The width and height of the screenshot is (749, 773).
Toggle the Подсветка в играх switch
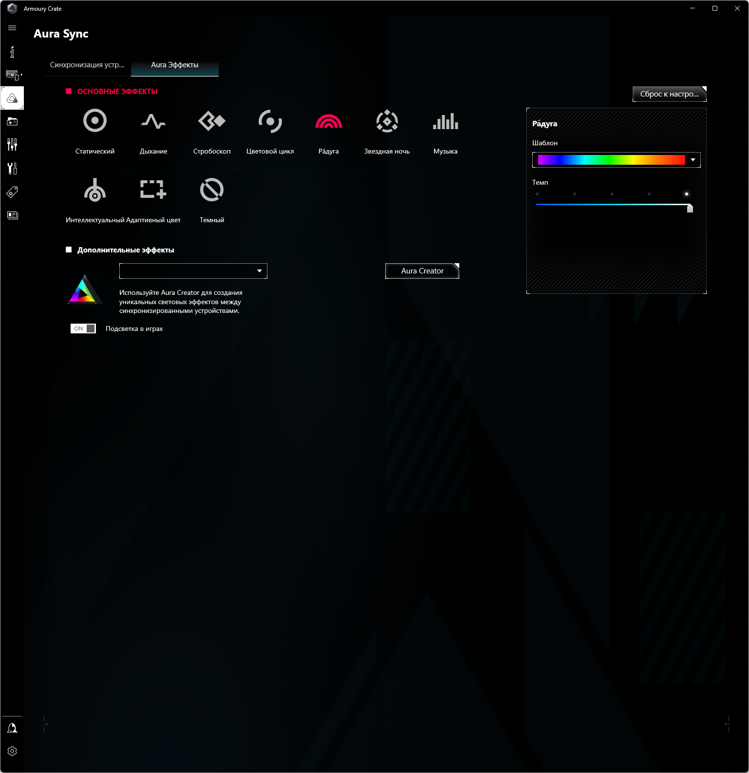point(83,329)
